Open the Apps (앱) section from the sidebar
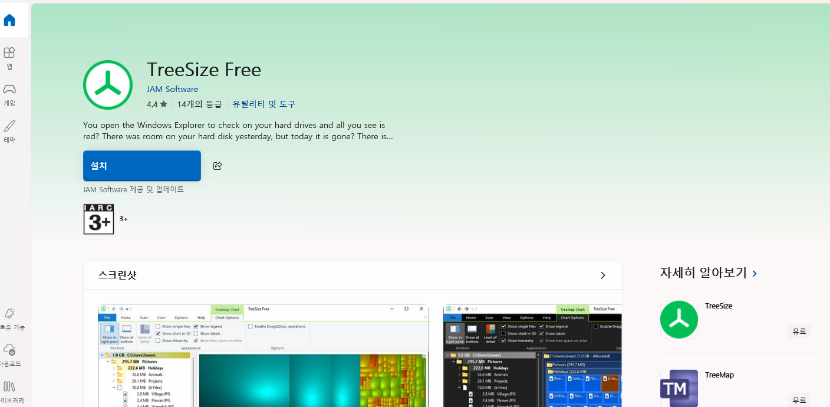Image resolution: width=830 pixels, height=407 pixels. coord(9,57)
